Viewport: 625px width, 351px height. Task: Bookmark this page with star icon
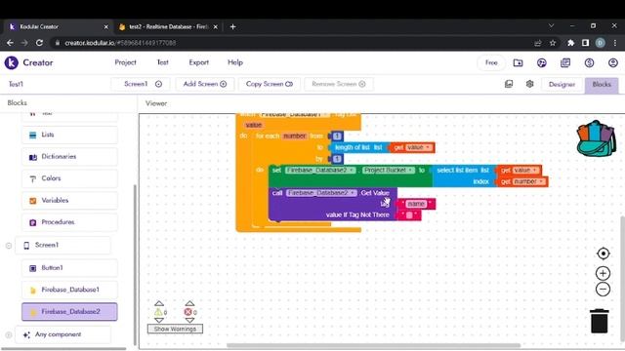pos(553,43)
